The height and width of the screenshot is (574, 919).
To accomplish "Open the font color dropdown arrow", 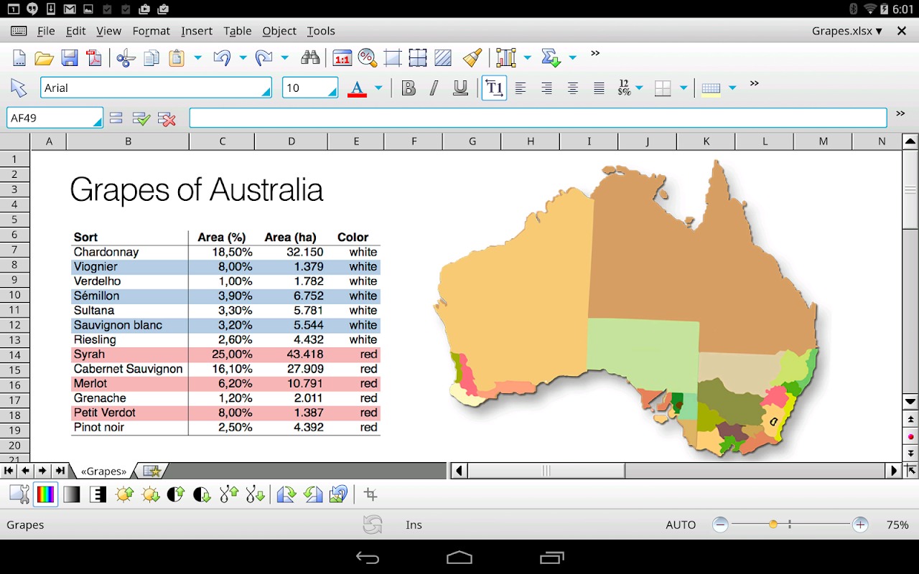I will pos(378,88).
